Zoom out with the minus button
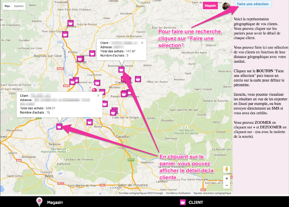This screenshot has width=289, height=207. coord(227,185)
